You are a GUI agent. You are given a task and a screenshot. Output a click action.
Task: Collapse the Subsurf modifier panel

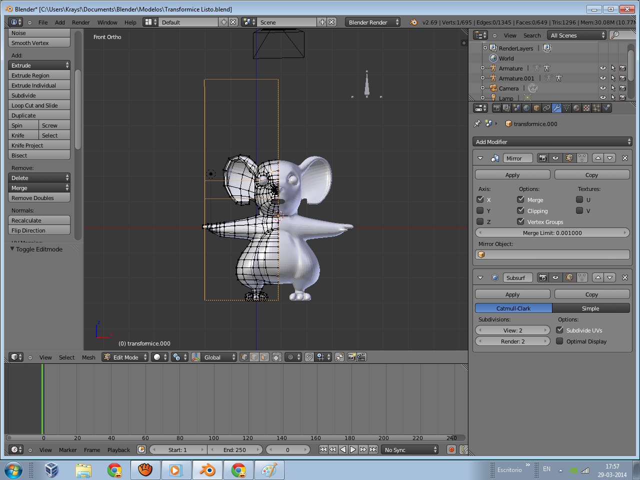coord(480,277)
